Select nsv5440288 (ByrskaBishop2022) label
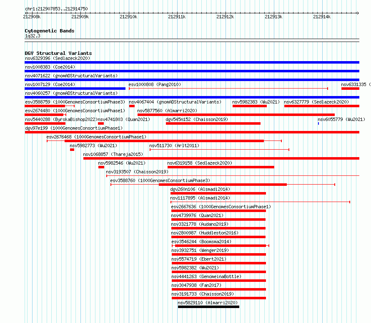 (x=61, y=119)
